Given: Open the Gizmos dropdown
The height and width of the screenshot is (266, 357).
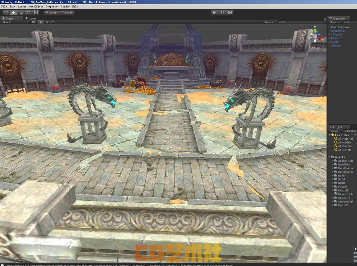Looking at the screenshot, I should pyautogui.click(x=270, y=22).
